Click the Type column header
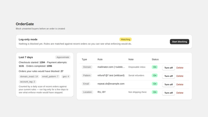Screen dimensions: 208x117 point(84,60)
